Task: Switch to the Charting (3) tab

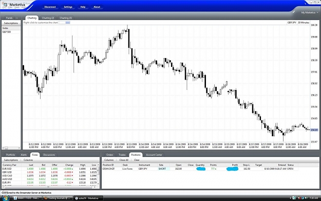Action: click(66, 18)
